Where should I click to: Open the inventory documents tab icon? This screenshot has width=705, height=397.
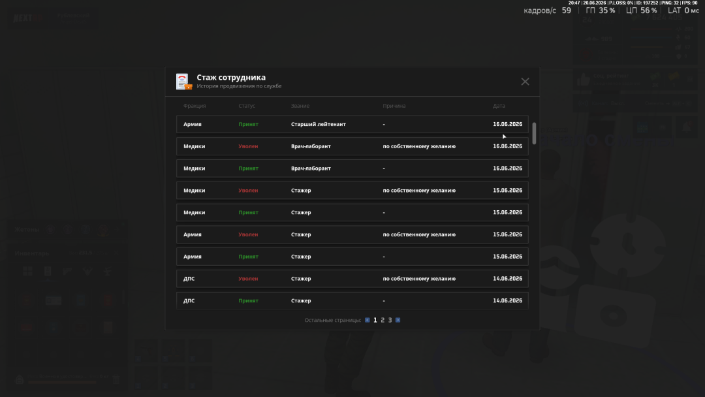coord(48,271)
